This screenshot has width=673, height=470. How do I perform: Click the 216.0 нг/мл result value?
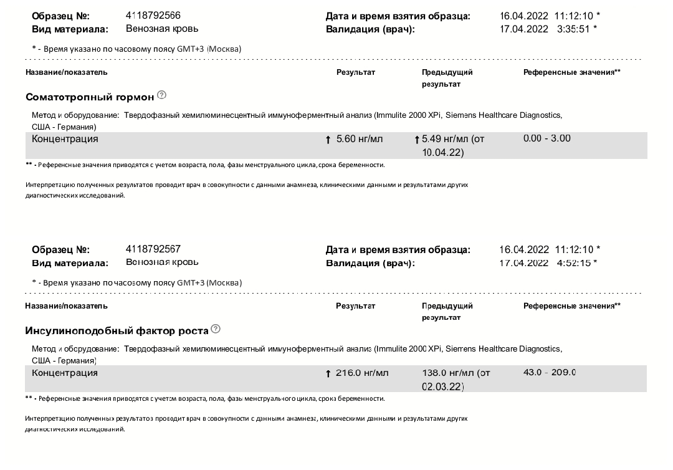362,373
